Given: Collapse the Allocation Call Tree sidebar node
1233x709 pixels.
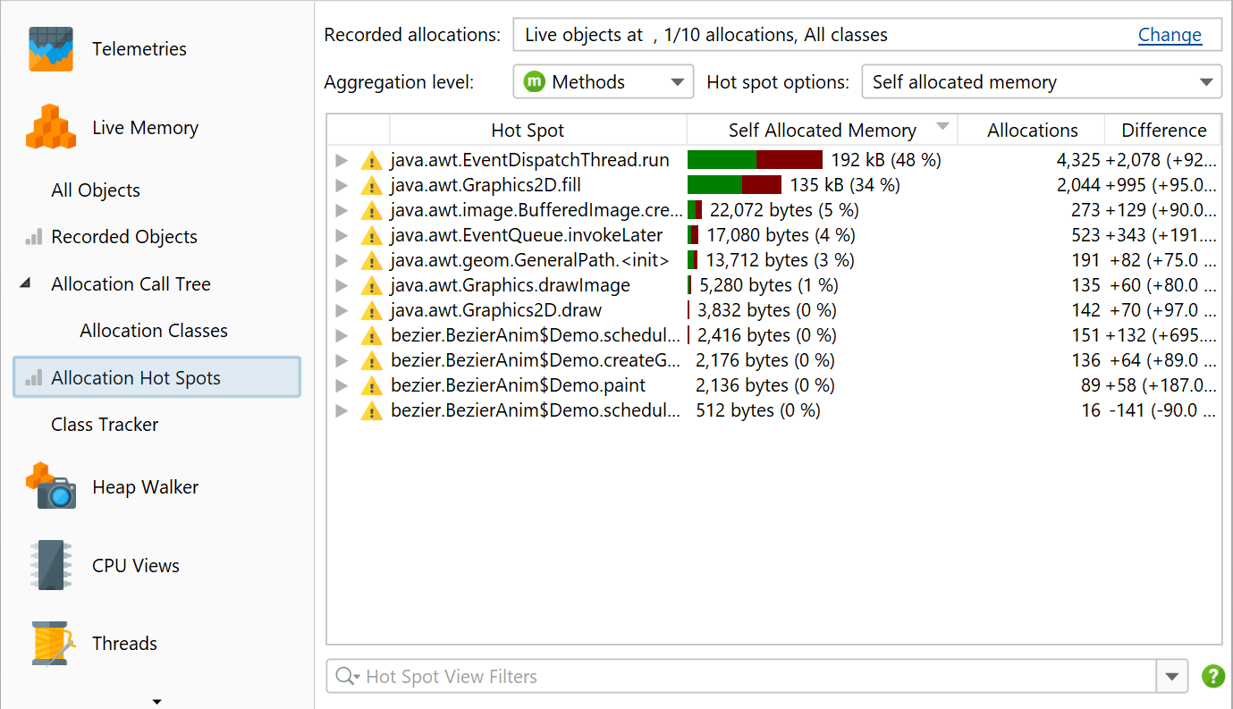Looking at the screenshot, I should coord(25,283).
